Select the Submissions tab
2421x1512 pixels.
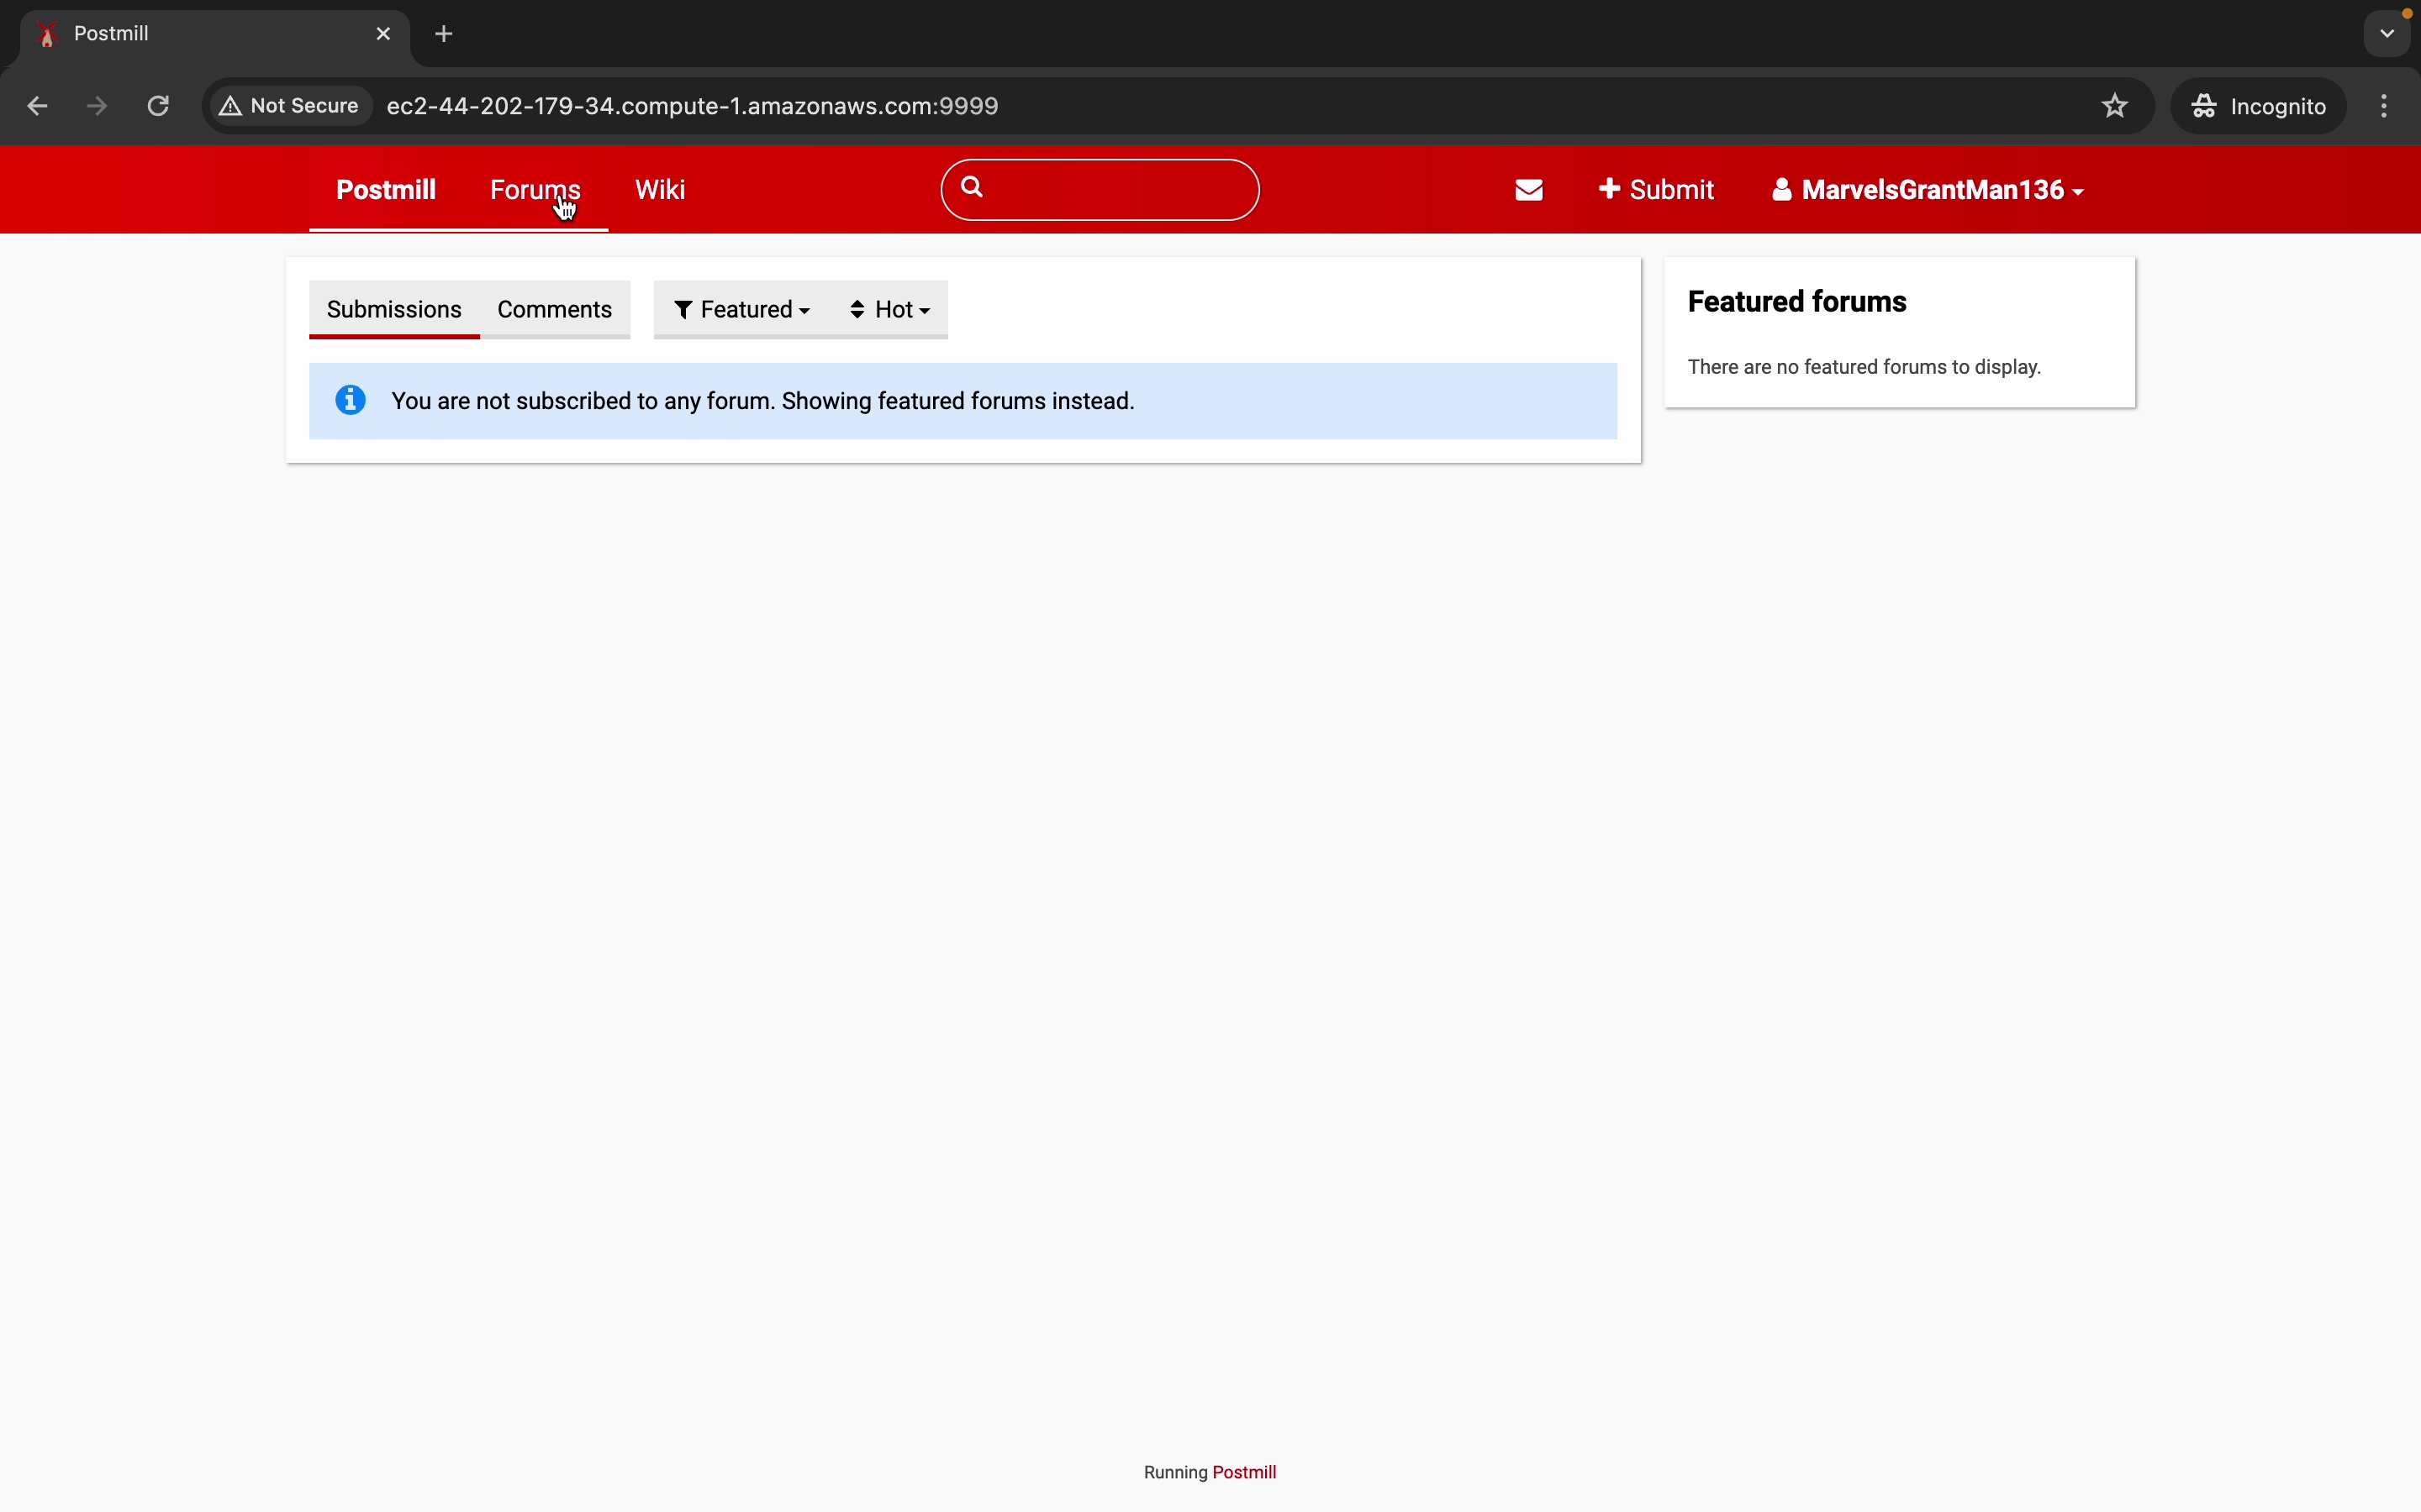pyautogui.click(x=394, y=310)
